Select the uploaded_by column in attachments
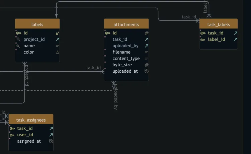Screen dimensions: 251x154 tap(126, 46)
